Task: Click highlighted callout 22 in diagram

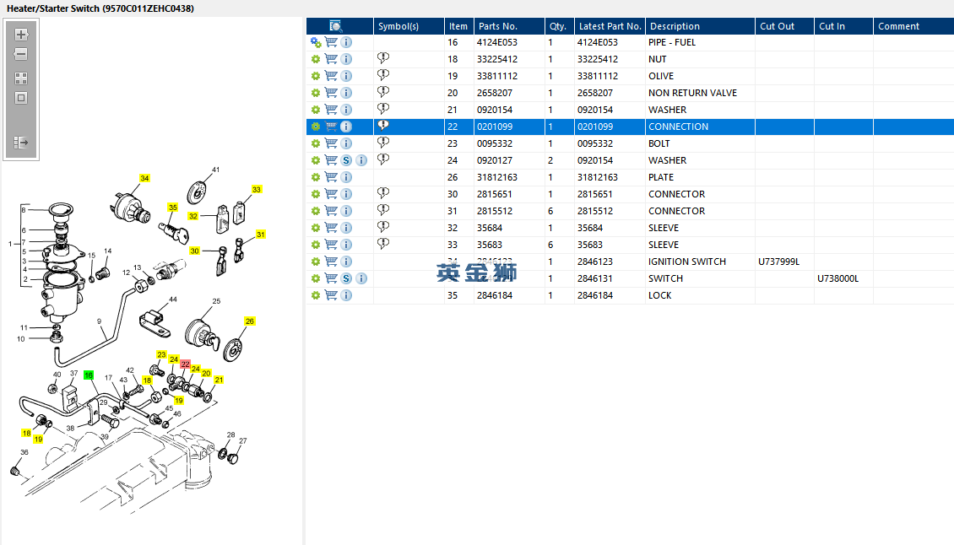Action: pyautogui.click(x=186, y=364)
